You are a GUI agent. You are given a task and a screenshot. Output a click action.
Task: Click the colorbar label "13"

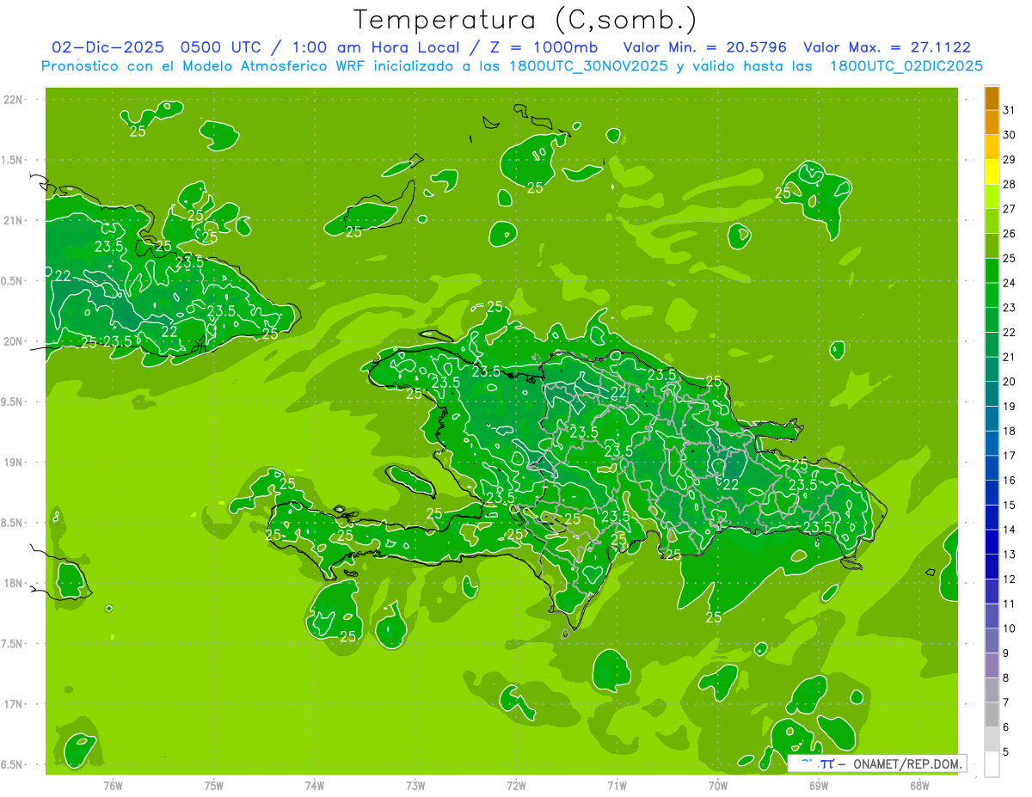pyautogui.click(x=1009, y=555)
